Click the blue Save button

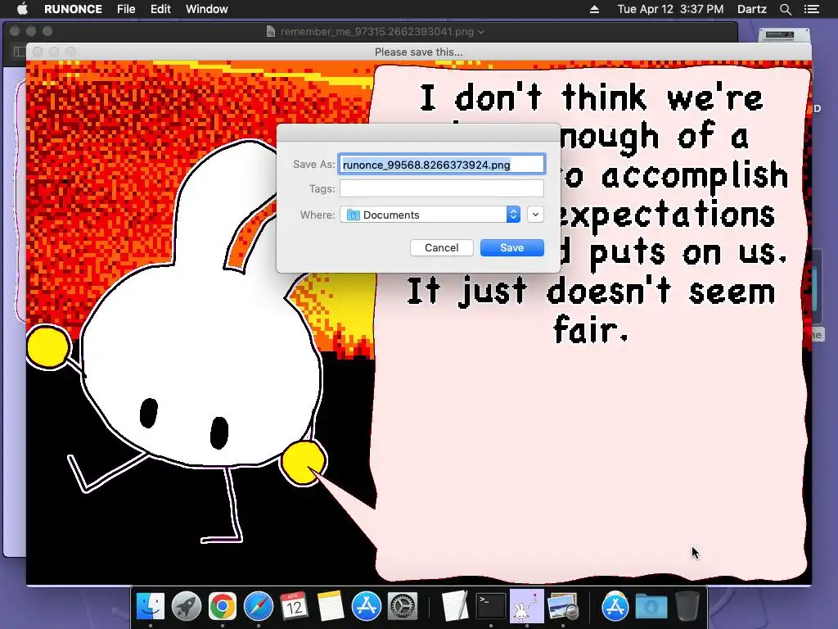click(512, 247)
